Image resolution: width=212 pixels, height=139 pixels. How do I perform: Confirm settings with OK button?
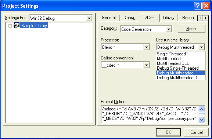[169, 132]
